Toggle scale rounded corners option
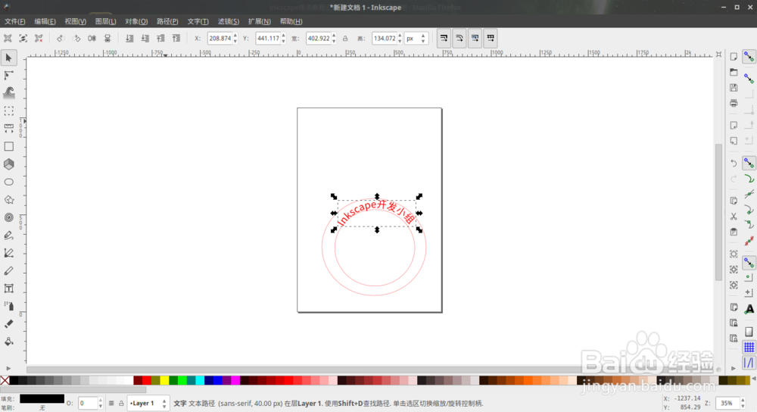The image size is (757, 412). (459, 38)
